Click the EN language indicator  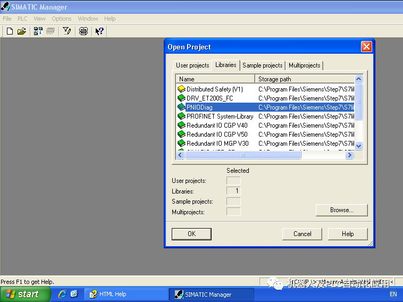[393, 294]
